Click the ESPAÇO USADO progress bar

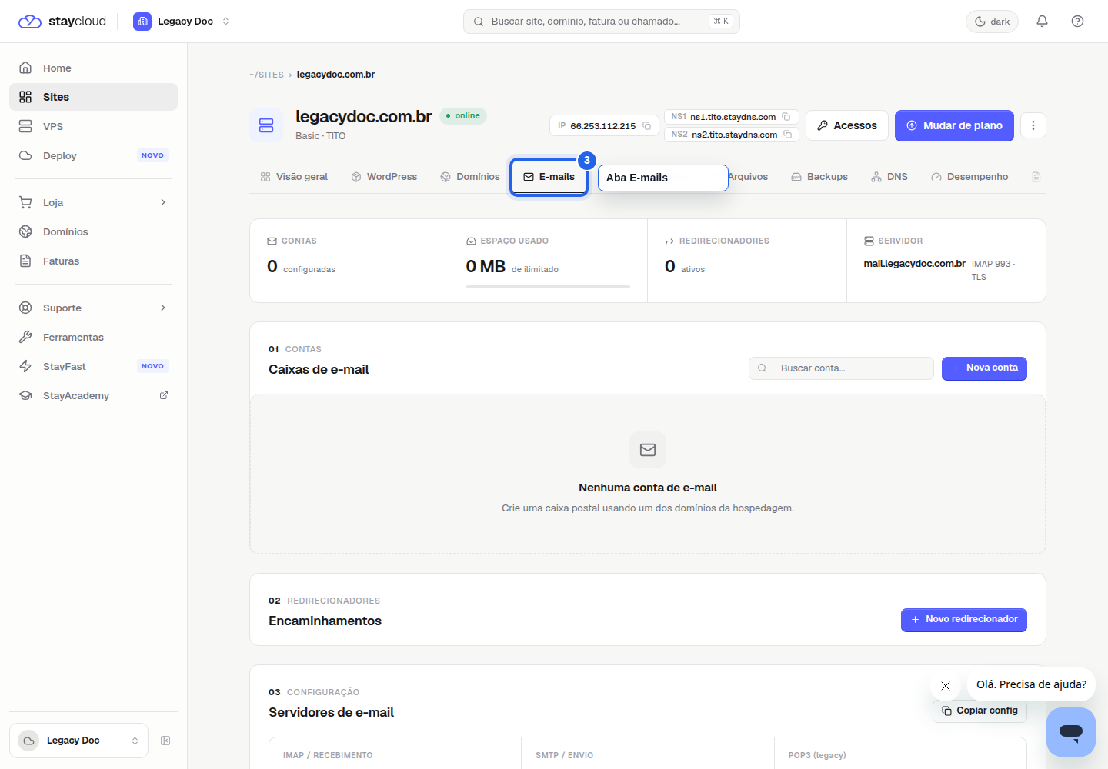pyautogui.click(x=548, y=287)
